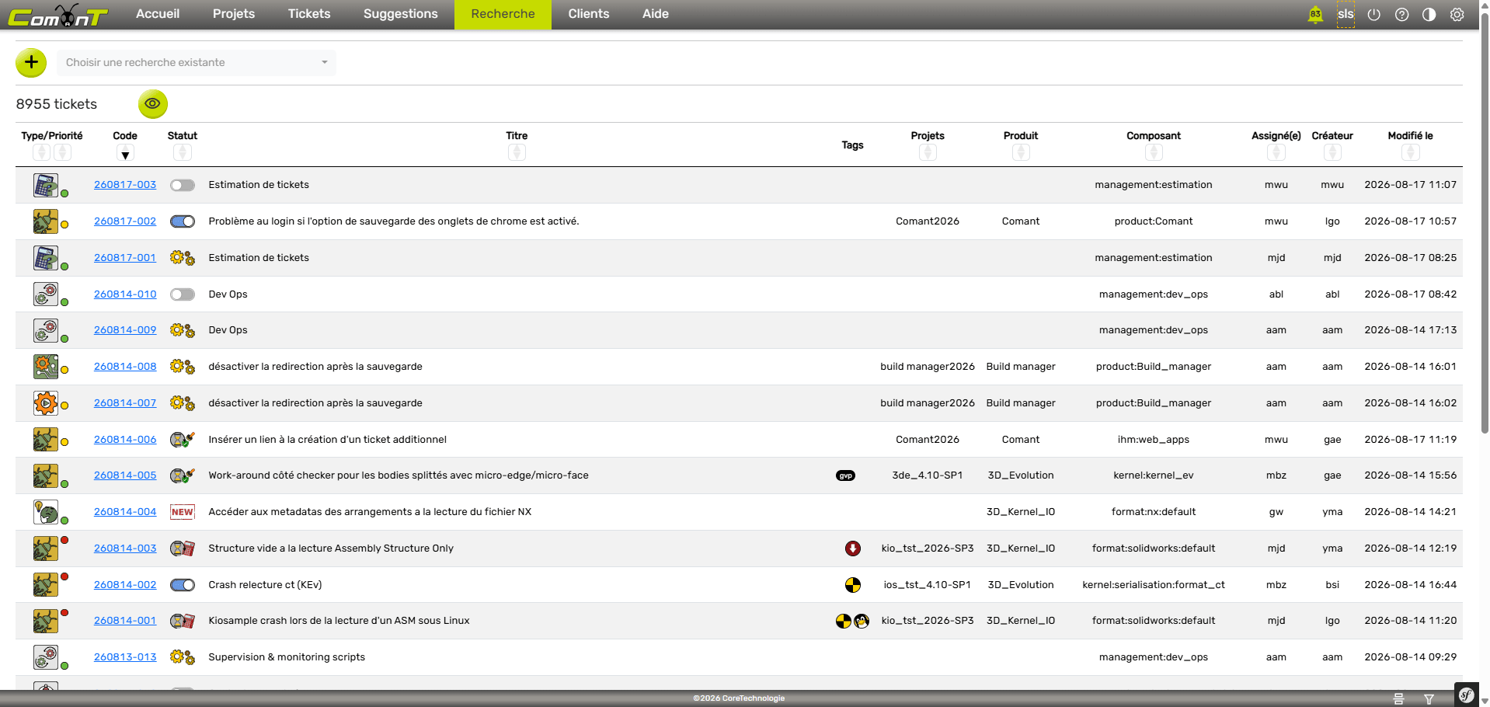Click type icon of ticket 260814-010
This screenshot has width=1490, height=707.
45,294
